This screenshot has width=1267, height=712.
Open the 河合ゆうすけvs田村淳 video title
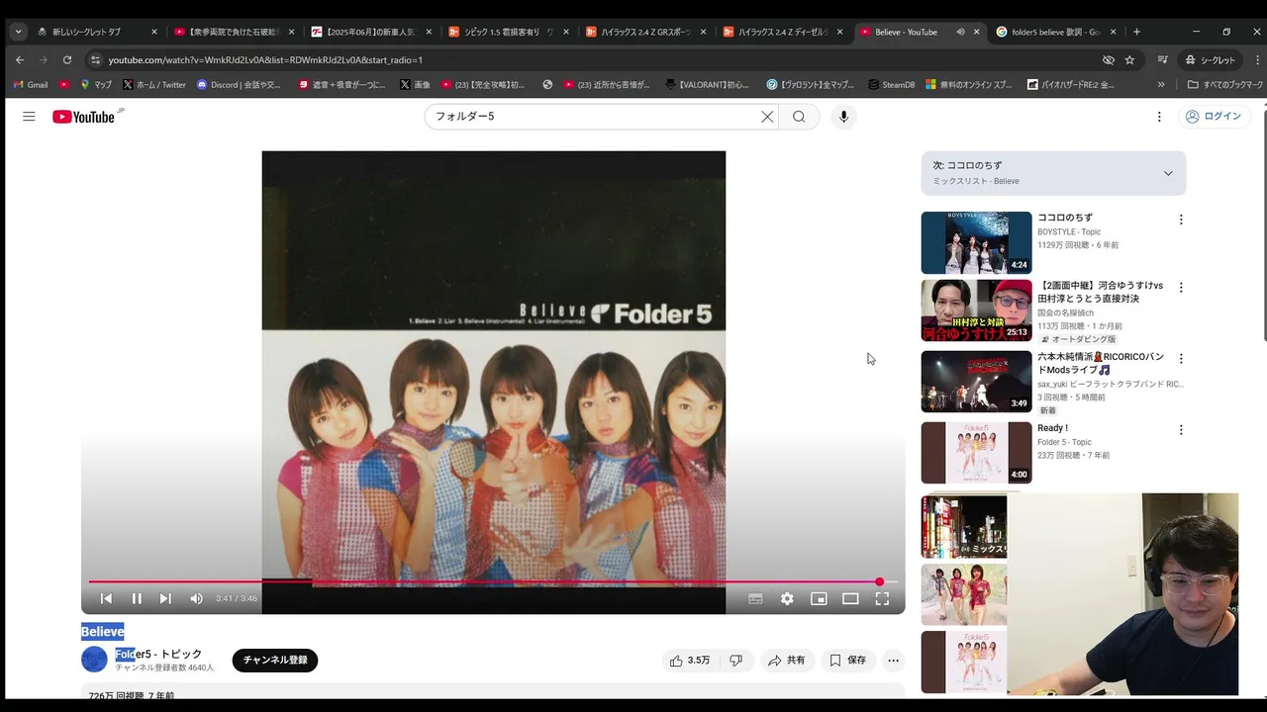1101,292
